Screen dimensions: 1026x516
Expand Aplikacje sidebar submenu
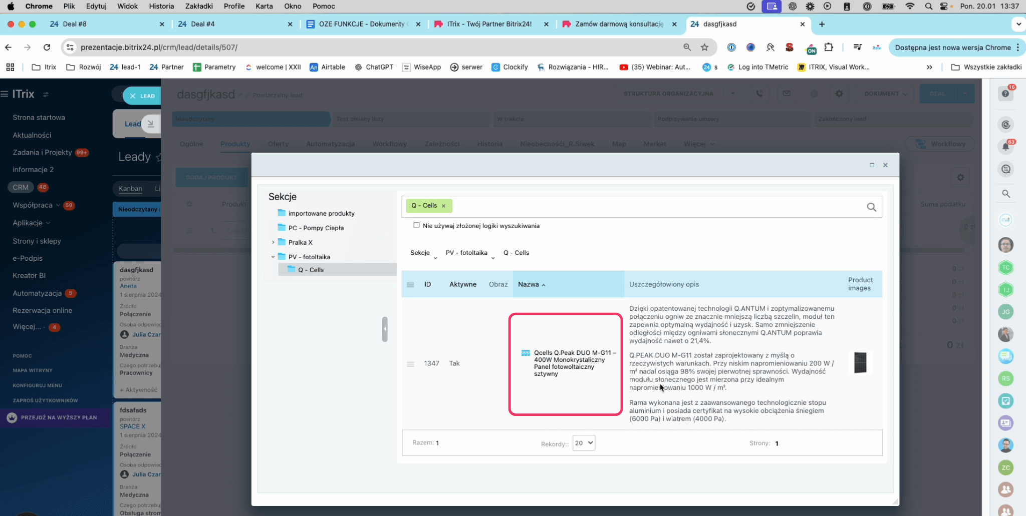tap(48, 223)
